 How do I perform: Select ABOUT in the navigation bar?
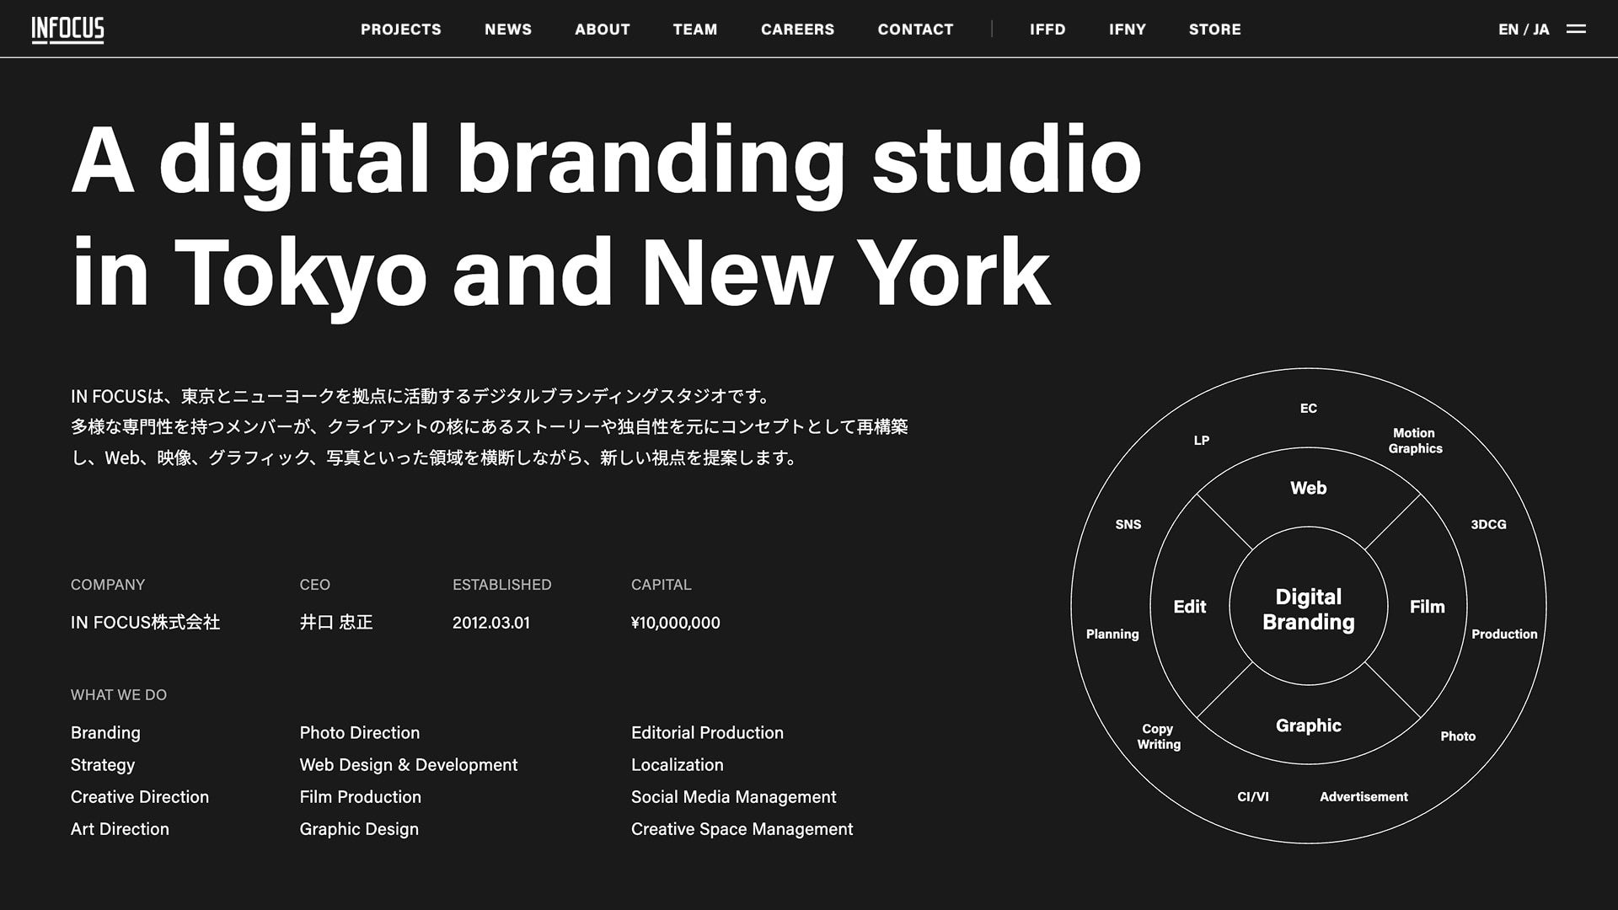603,29
